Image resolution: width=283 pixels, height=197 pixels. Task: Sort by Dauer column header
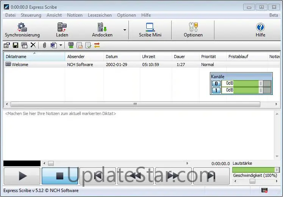pyautogui.click(x=185, y=57)
